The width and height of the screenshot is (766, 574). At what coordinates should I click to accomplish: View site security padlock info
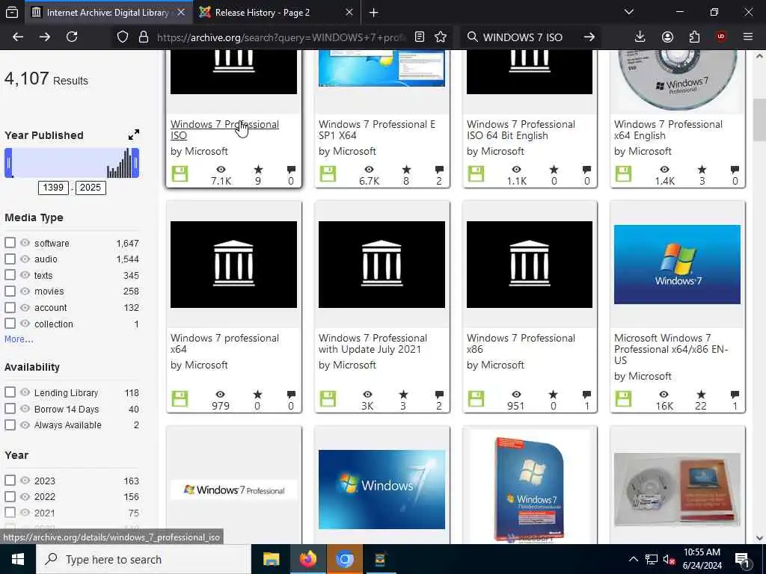(x=144, y=37)
